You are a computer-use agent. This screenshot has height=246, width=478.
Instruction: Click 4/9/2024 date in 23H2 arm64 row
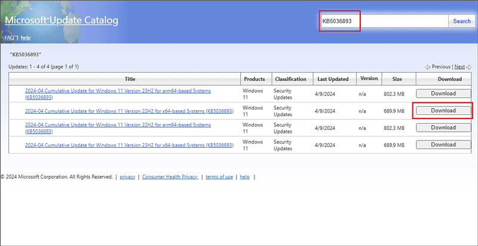325,94
